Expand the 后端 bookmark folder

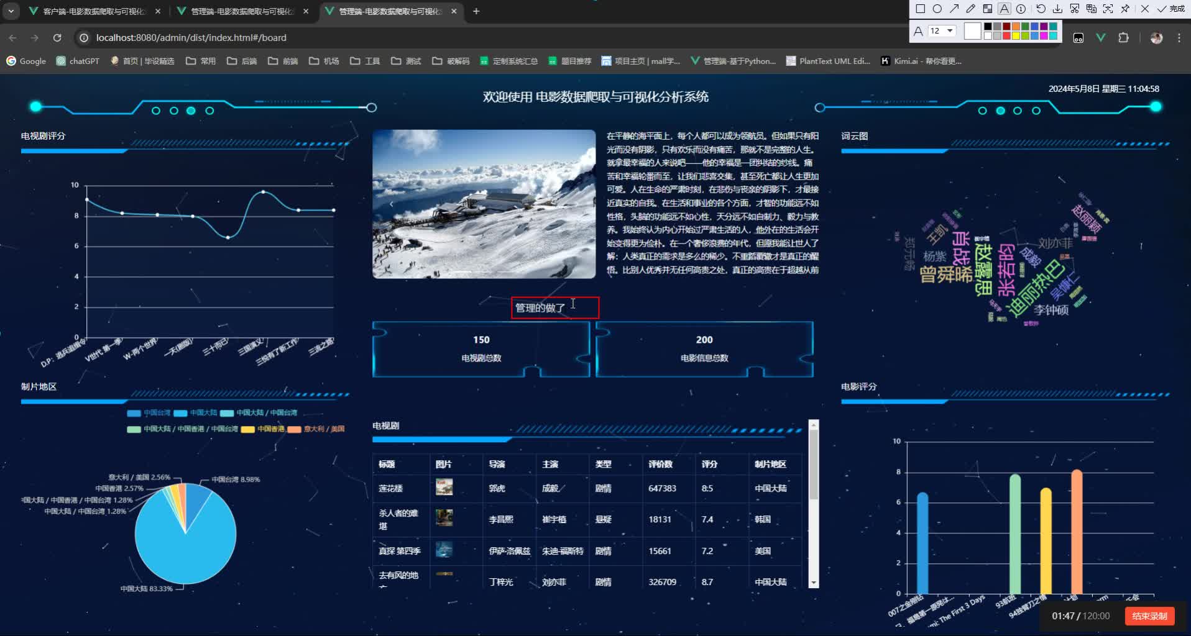(242, 61)
